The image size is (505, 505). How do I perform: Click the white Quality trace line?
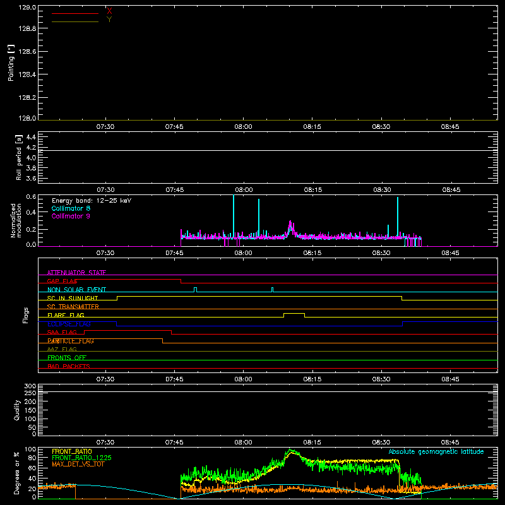coord(268,392)
